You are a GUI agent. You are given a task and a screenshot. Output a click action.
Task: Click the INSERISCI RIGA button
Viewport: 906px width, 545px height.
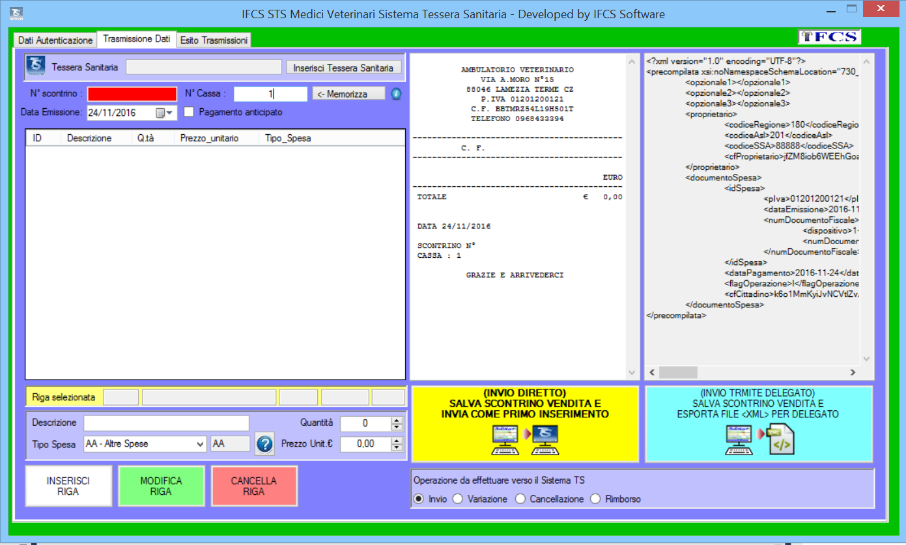coord(68,486)
